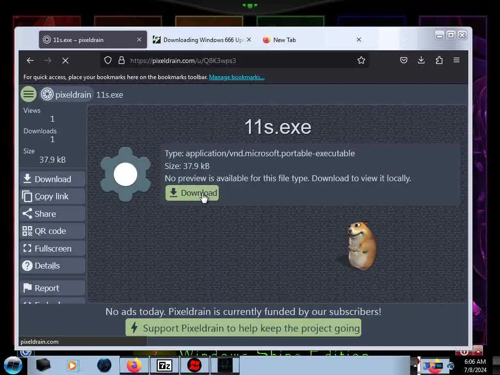500x375 pixels.
Task: Open Firefox from the taskbar
Action: tap(134, 365)
